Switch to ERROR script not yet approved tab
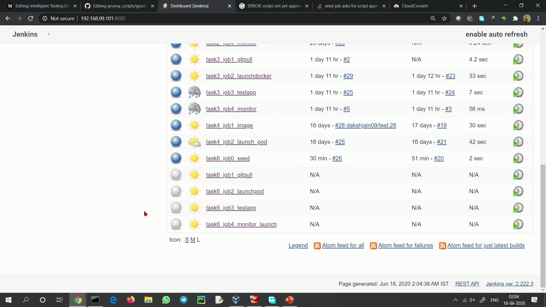 click(274, 6)
